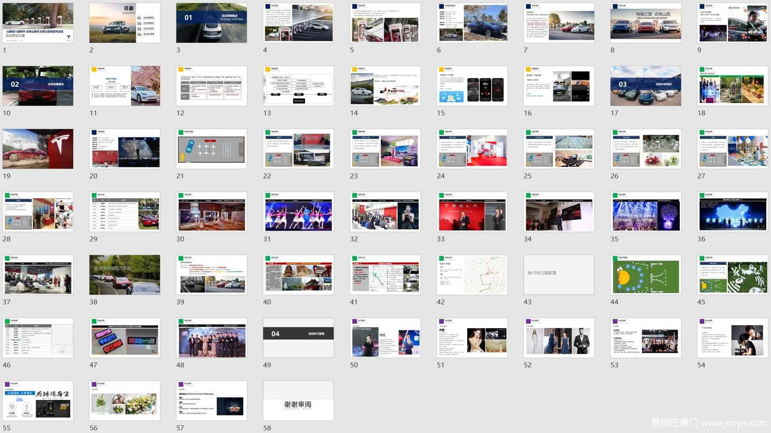Open slide 55 thumbnail
771x433 pixels.
pos(38,401)
